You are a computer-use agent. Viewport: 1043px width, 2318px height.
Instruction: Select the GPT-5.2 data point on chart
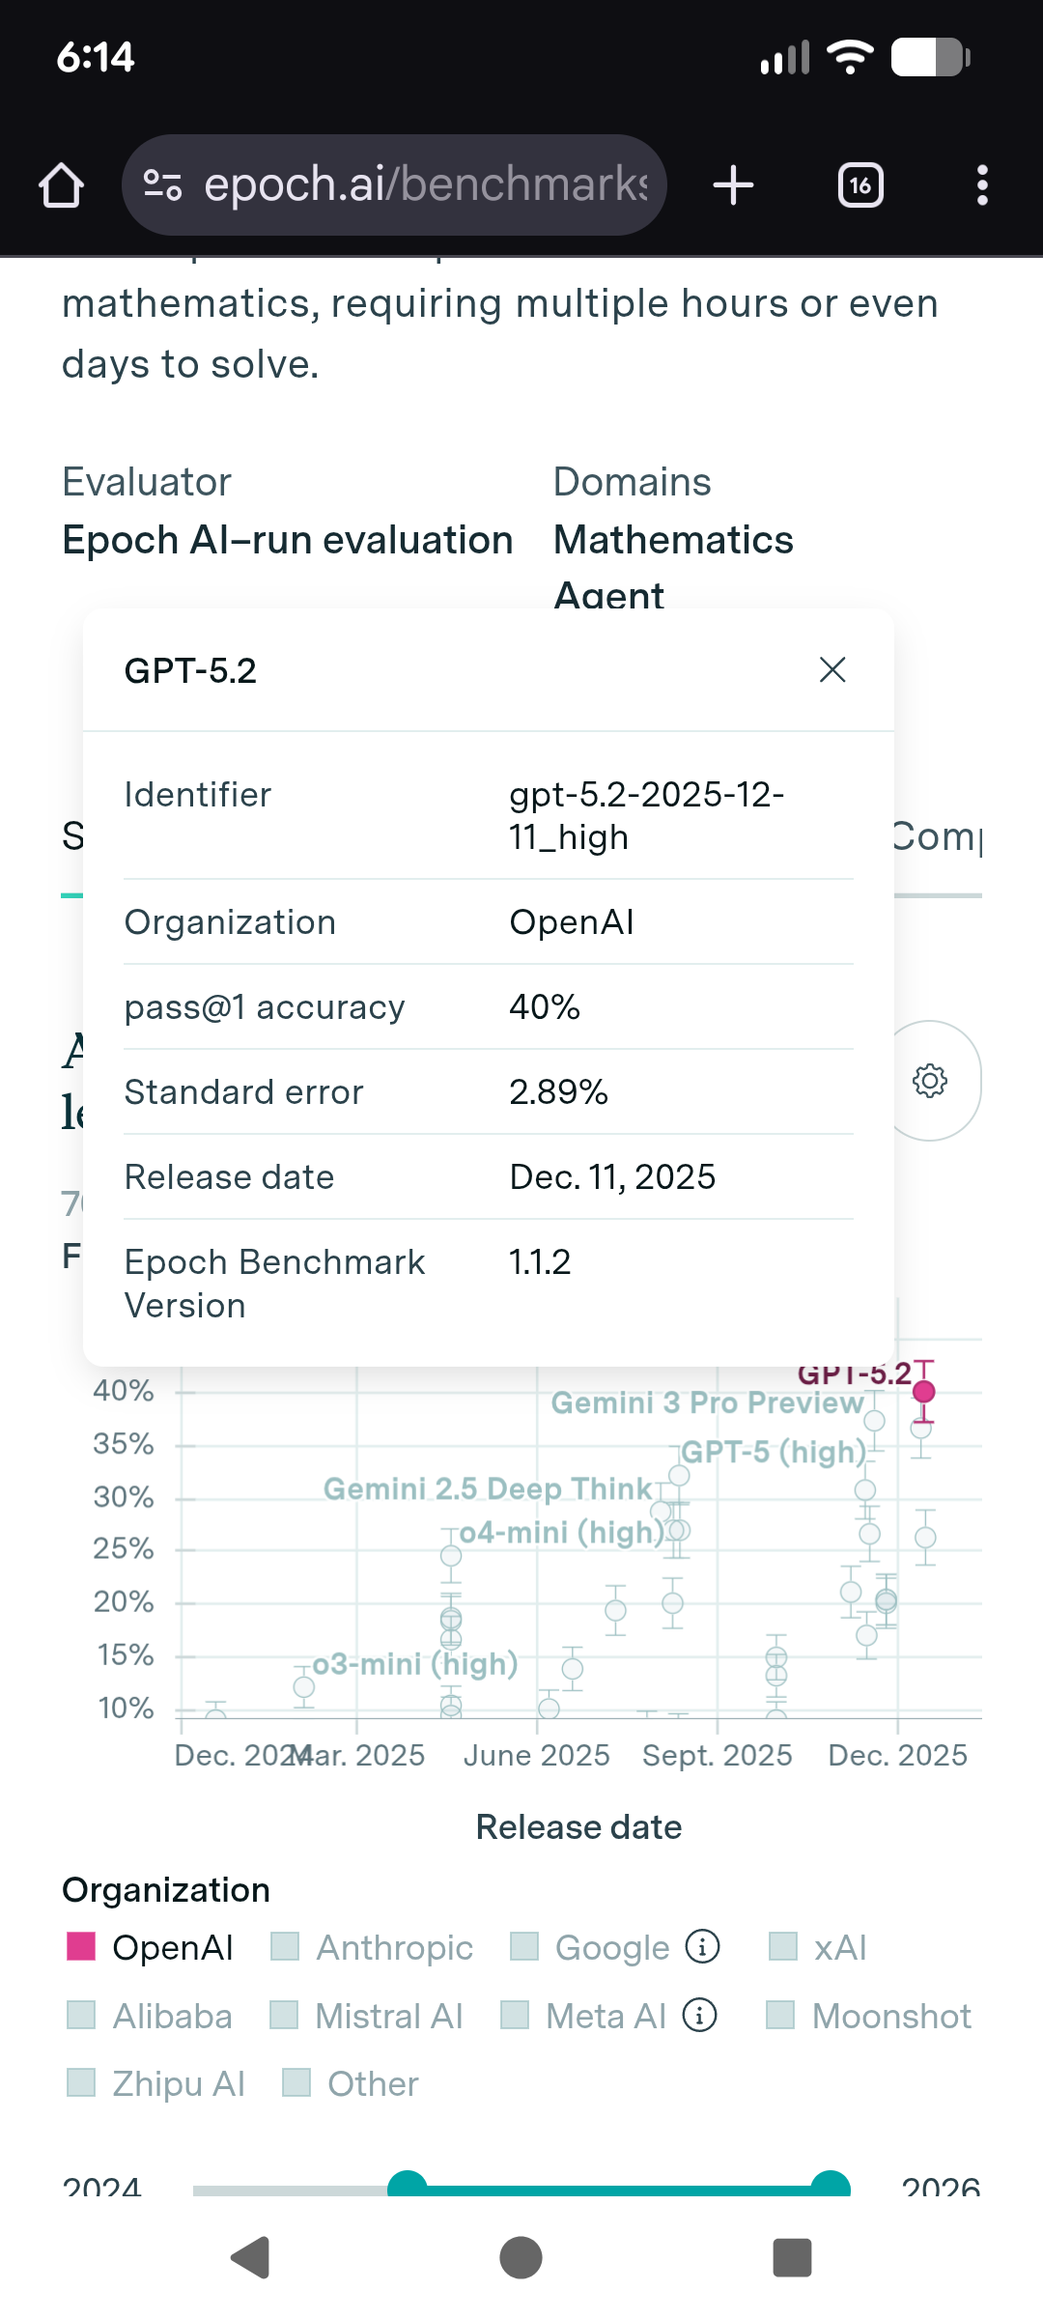[x=924, y=1392]
